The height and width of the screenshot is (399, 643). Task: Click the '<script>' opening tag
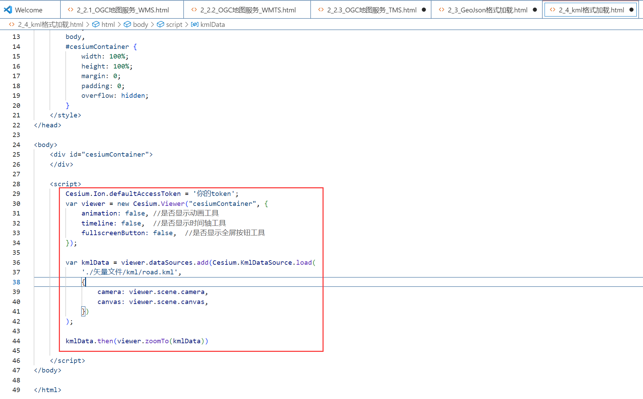click(x=65, y=184)
